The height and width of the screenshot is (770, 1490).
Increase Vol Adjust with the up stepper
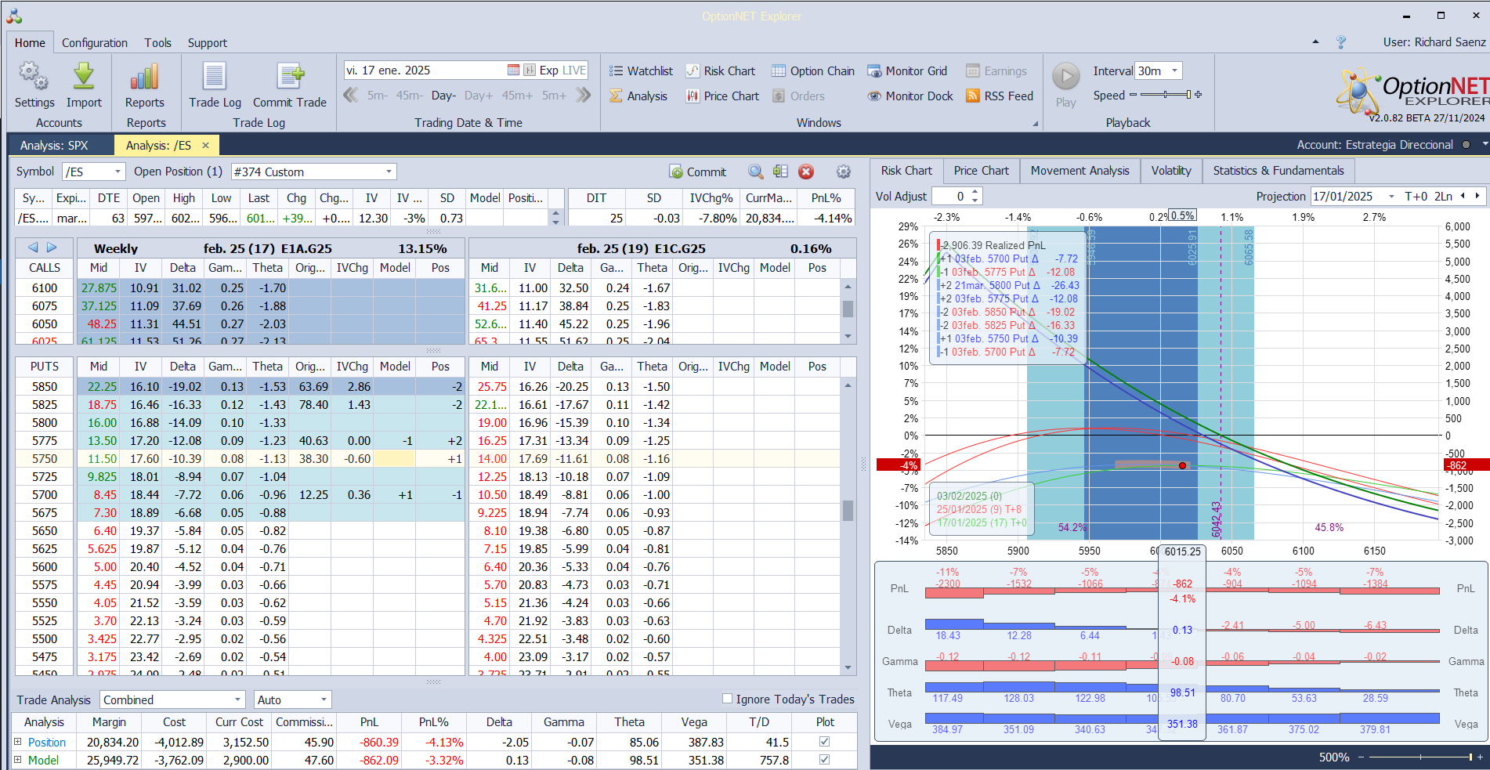(975, 192)
